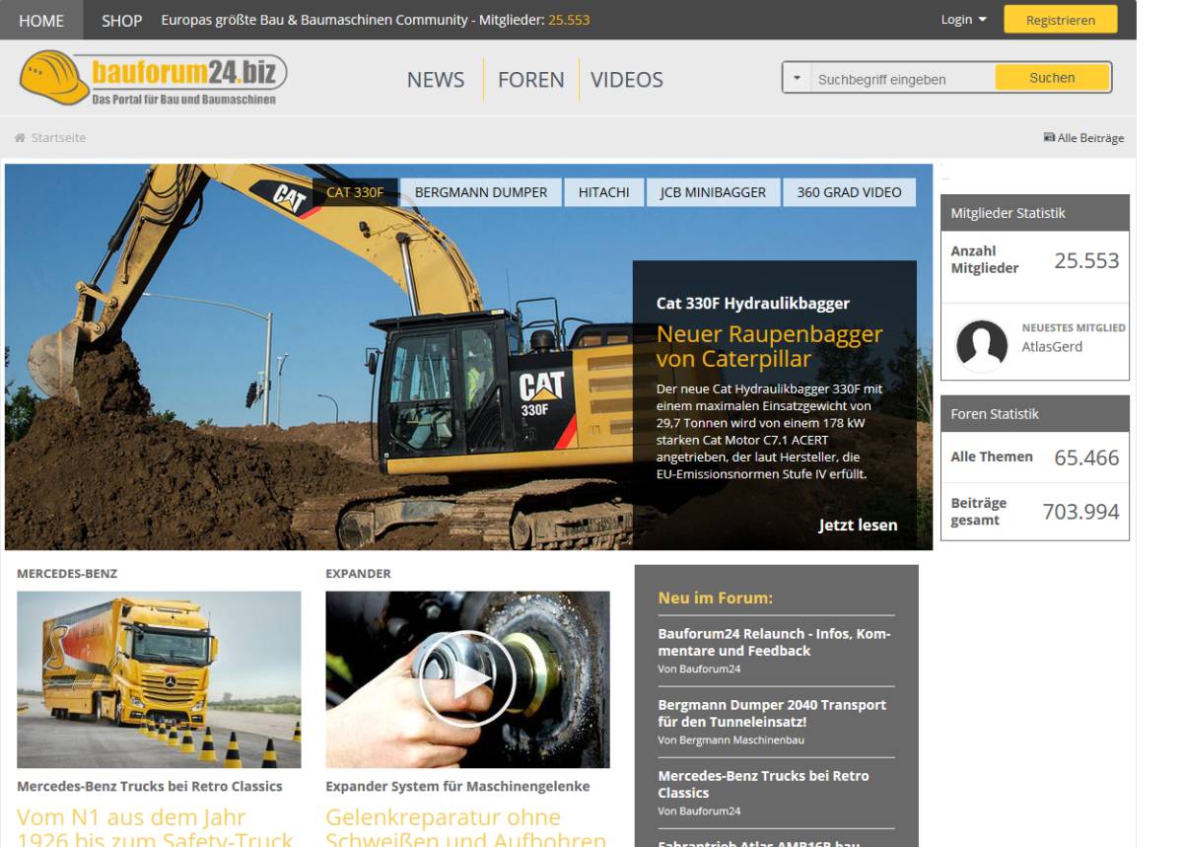Click the MERCEDES-BENZ category label
Screen dimensions: 1183x847
coord(67,573)
